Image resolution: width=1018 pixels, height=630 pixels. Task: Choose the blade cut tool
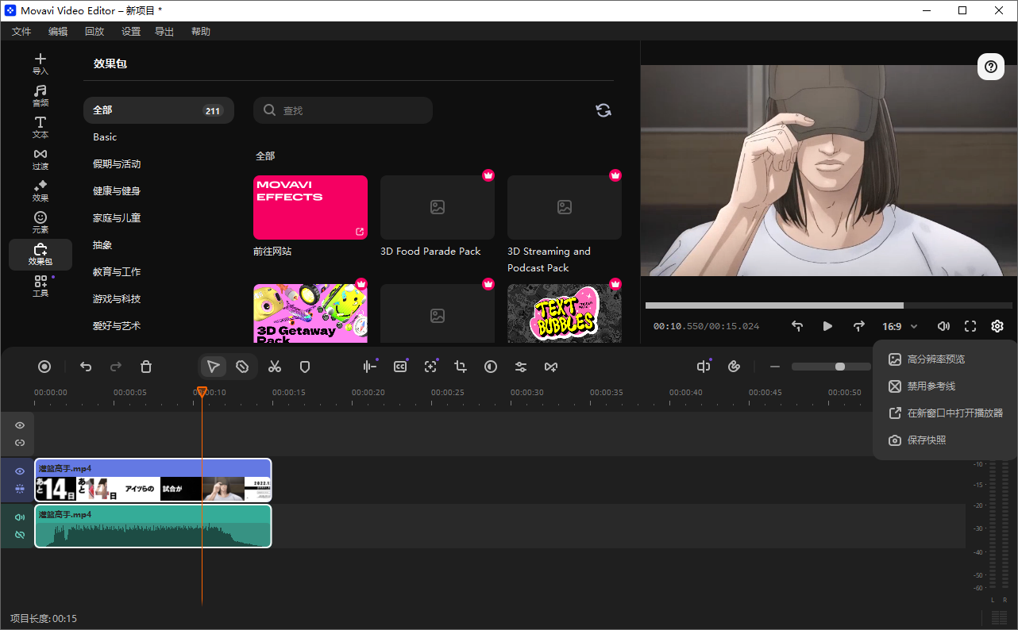click(x=242, y=367)
